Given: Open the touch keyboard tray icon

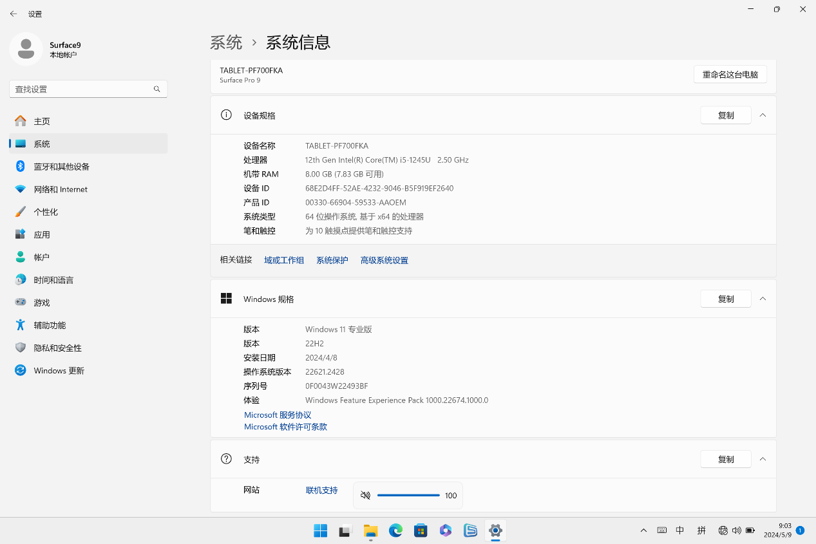Looking at the screenshot, I should coord(661,530).
